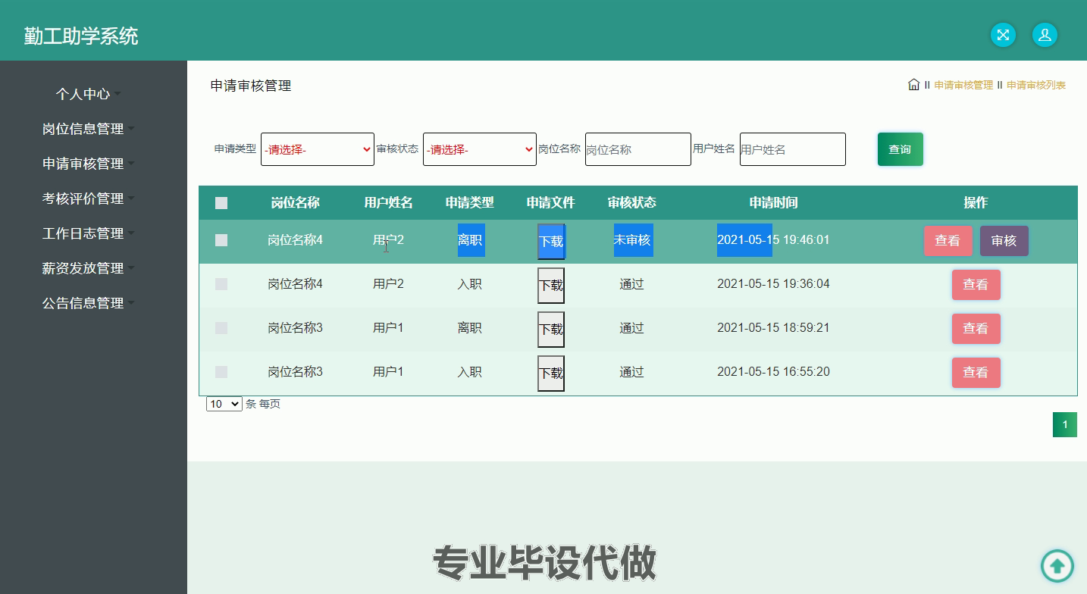This screenshot has width=1087, height=594.
Task: Click 查看 in the 19:36:04 row
Action: click(x=976, y=285)
